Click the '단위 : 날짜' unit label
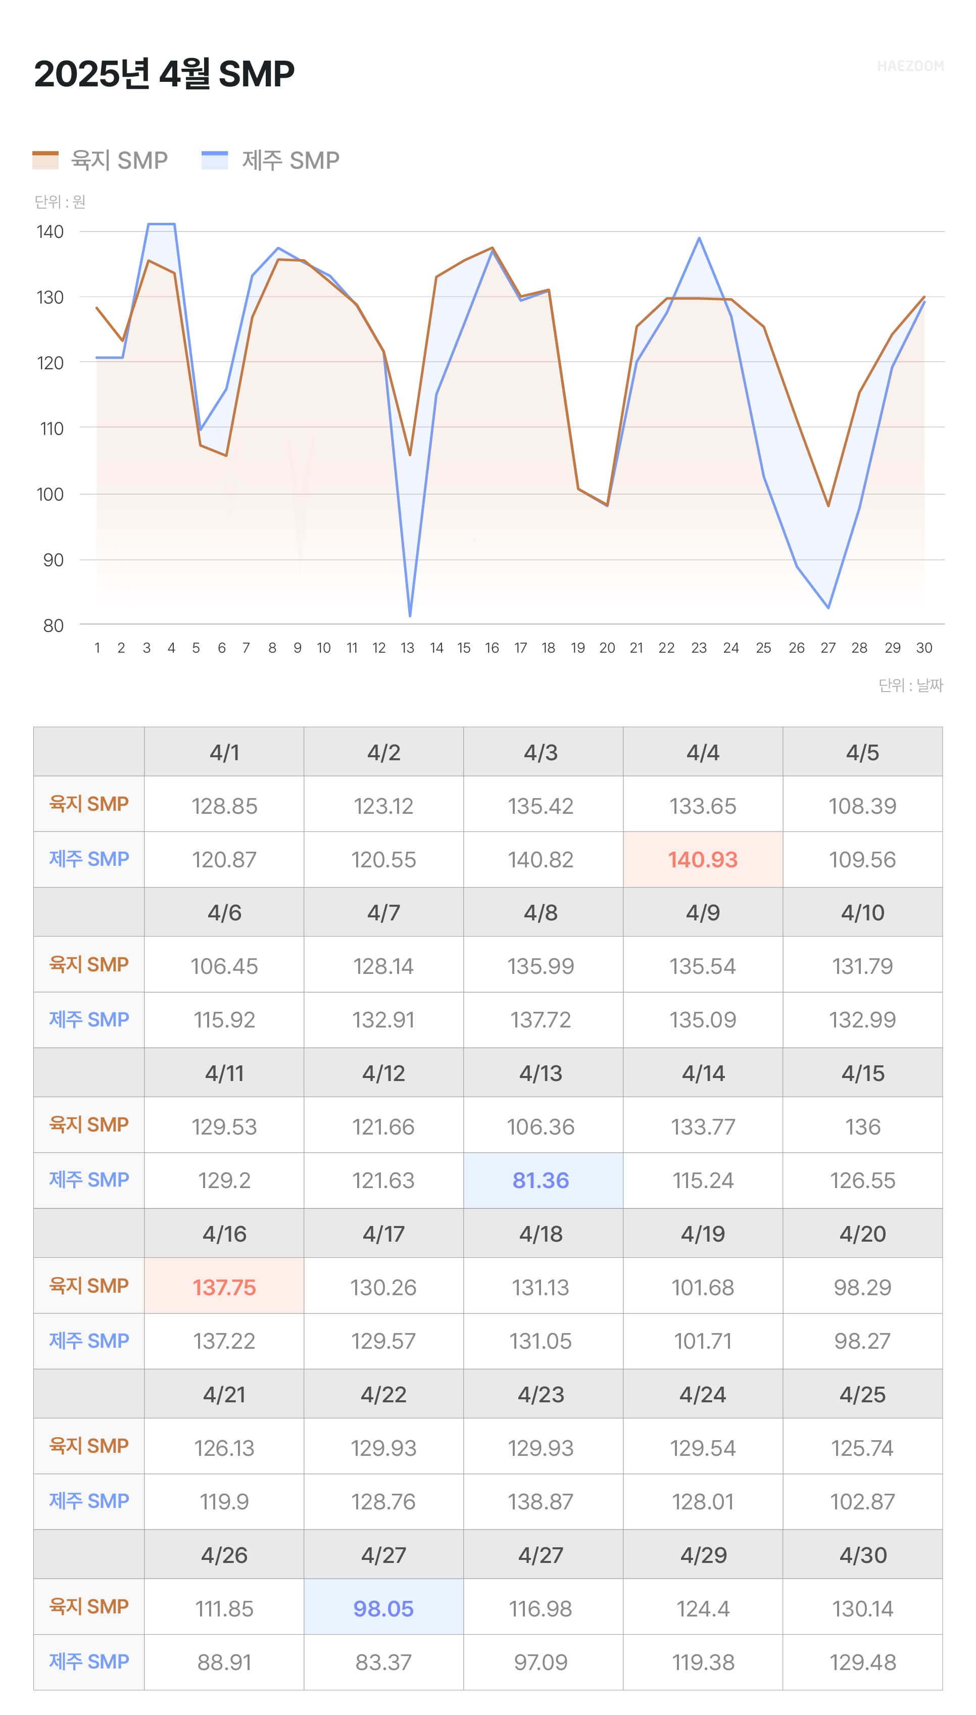 click(910, 685)
